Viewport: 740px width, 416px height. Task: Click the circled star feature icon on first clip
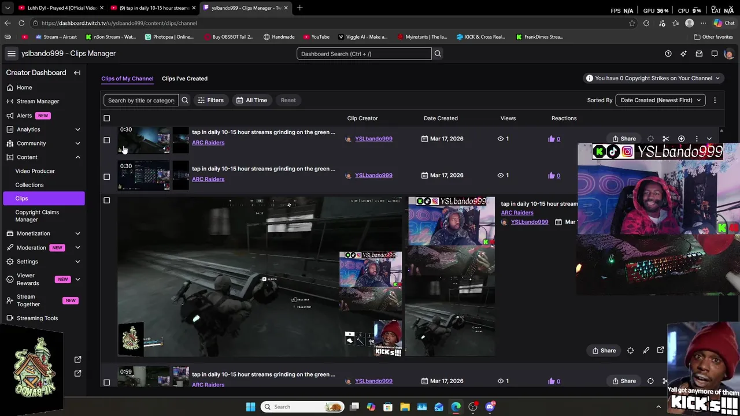tap(681, 139)
